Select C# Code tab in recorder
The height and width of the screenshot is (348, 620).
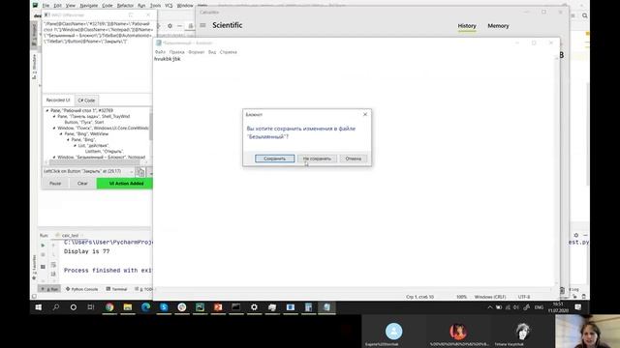(86, 101)
